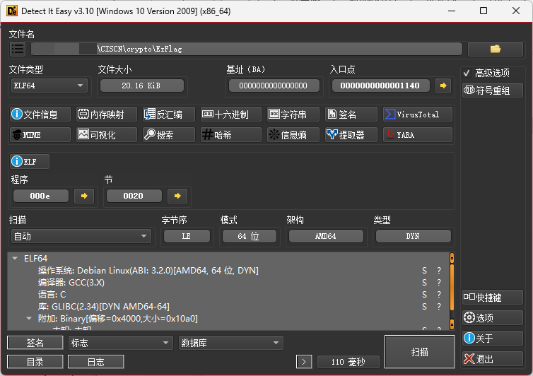Click the ELF info tab button
Viewport: 533px width, 376px height.
[30, 161]
